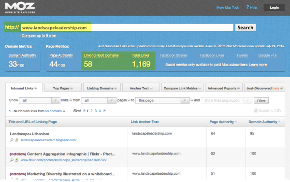This screenshot has width=290, height=182.
Task: Click the Export to CSV spreadsheet icon
Action: click(256, 111)
